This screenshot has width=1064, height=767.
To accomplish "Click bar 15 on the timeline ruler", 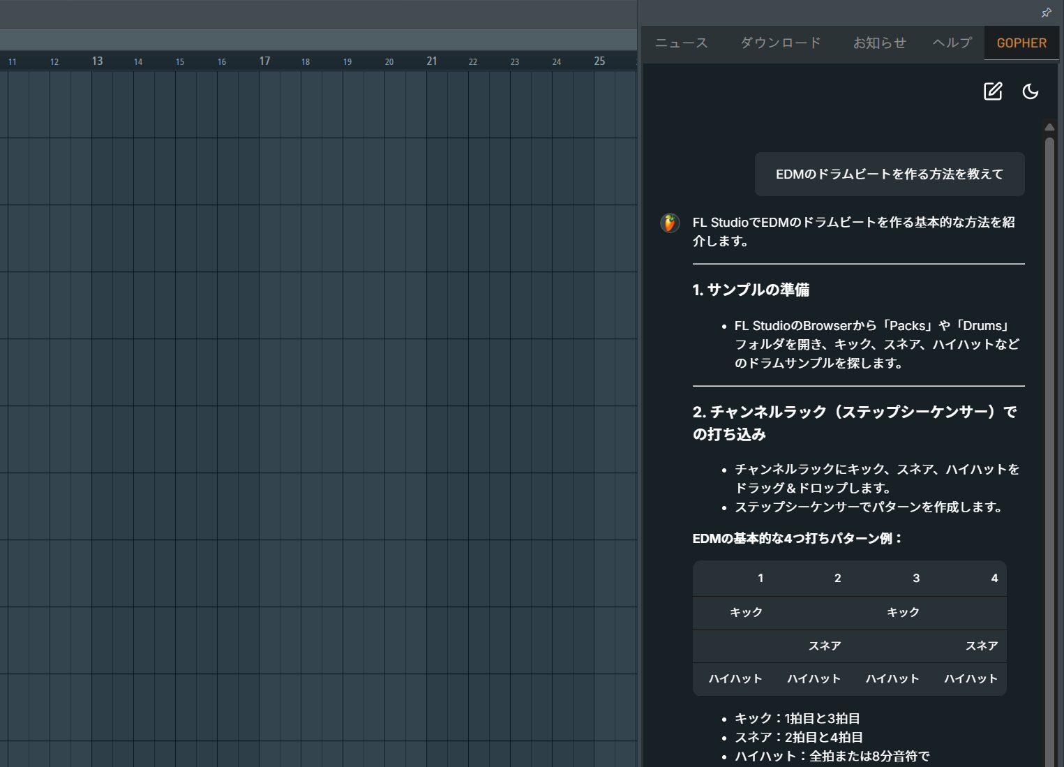I will tap(180, 62).
